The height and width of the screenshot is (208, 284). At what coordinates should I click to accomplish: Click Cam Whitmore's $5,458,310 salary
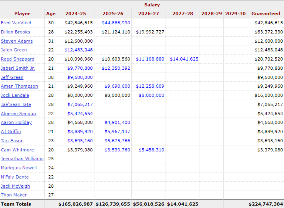coord(152,150)
